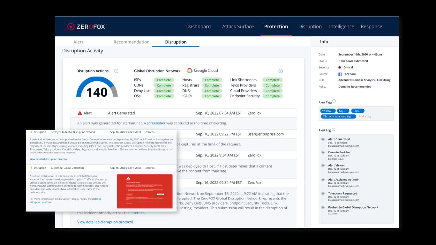Image resolution: width=436 pixels, height=245 pixels.
Task: Toggle the ISPs Complete status badge
Action: tap(164, 80)
